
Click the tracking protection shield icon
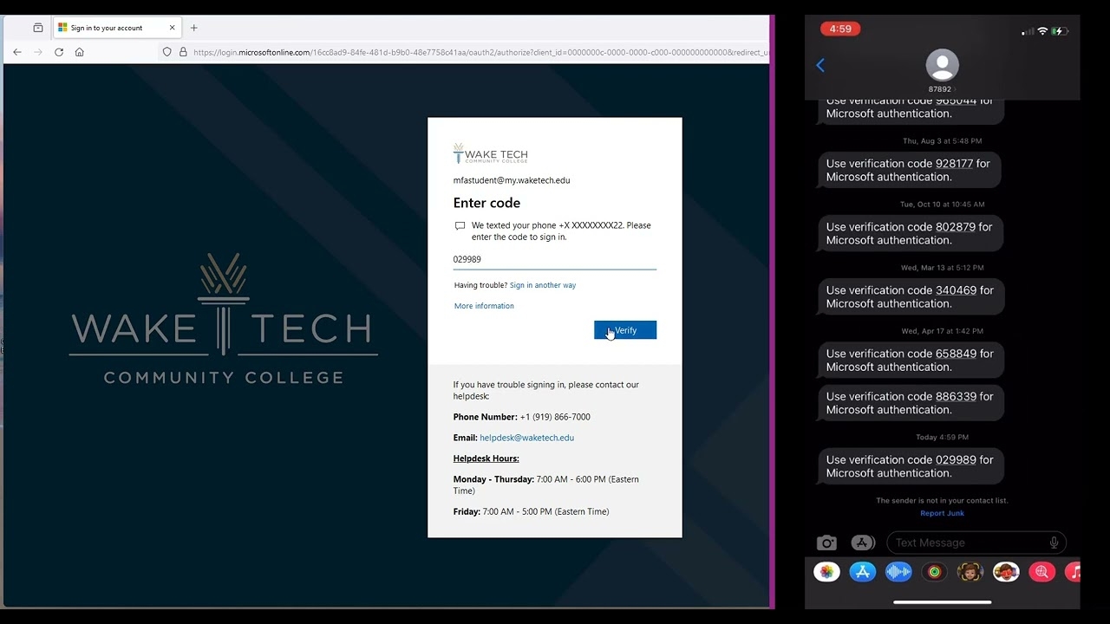[x=167, y=52]
